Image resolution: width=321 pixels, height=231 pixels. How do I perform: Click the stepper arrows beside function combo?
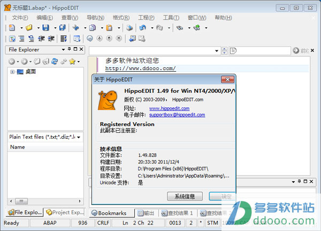tap(224, 51)
